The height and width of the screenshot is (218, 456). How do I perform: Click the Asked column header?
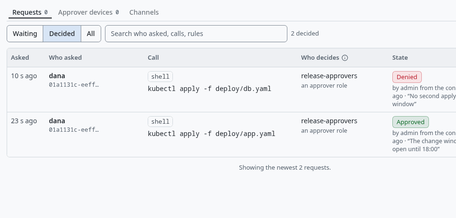(20, 58)
